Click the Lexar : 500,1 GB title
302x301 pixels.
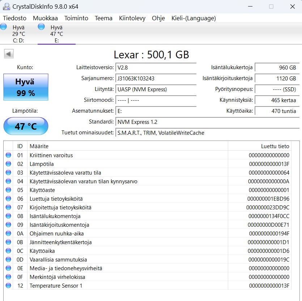(152, 55)
